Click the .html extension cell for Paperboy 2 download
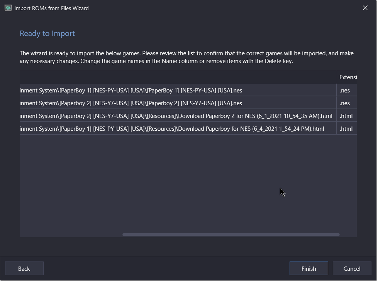This screenshot has height=282, width=378. tap(347, 116)
